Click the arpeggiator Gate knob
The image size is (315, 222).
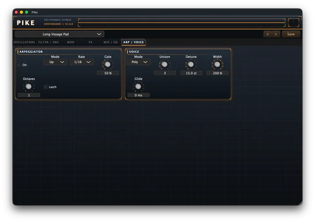pyautogui.click(x=108, y=64)
